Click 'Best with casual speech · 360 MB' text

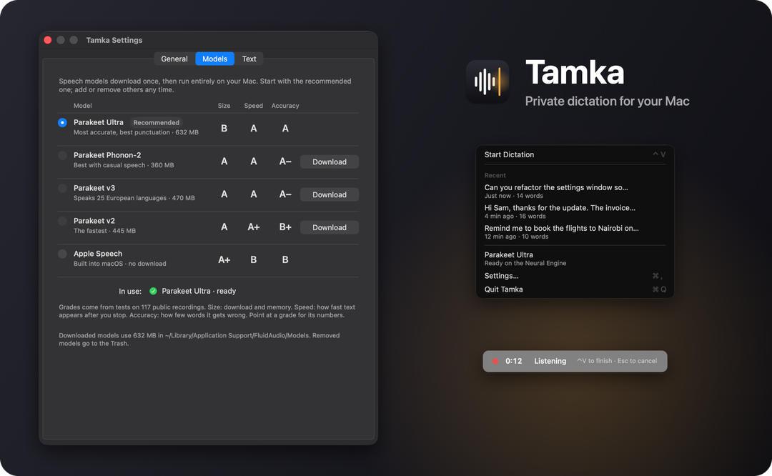[124, 165]
